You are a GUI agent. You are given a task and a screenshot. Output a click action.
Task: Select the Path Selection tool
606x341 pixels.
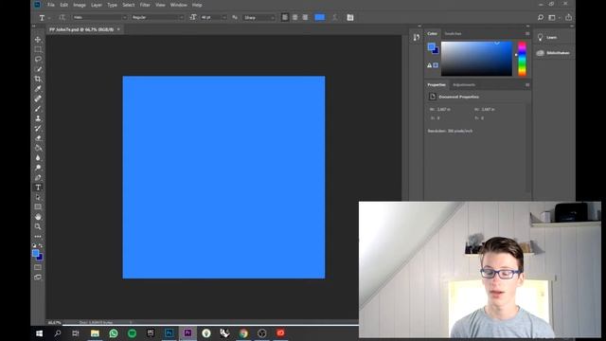[x=38, y=197]
